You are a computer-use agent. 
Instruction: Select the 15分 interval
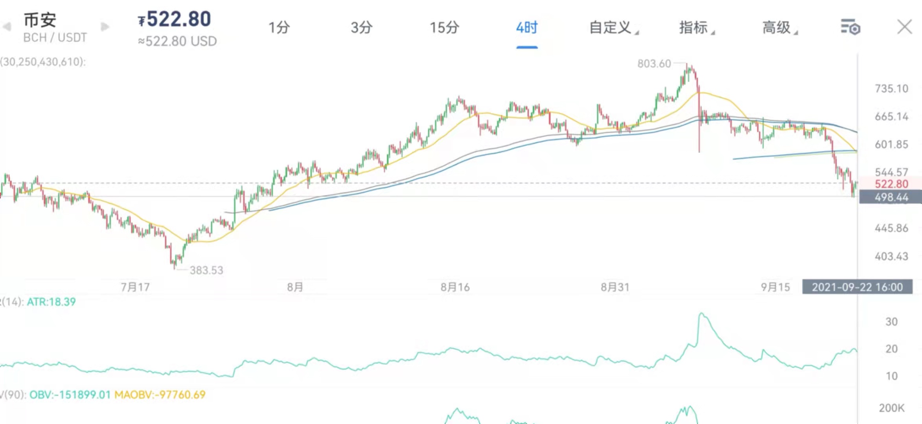444,28
